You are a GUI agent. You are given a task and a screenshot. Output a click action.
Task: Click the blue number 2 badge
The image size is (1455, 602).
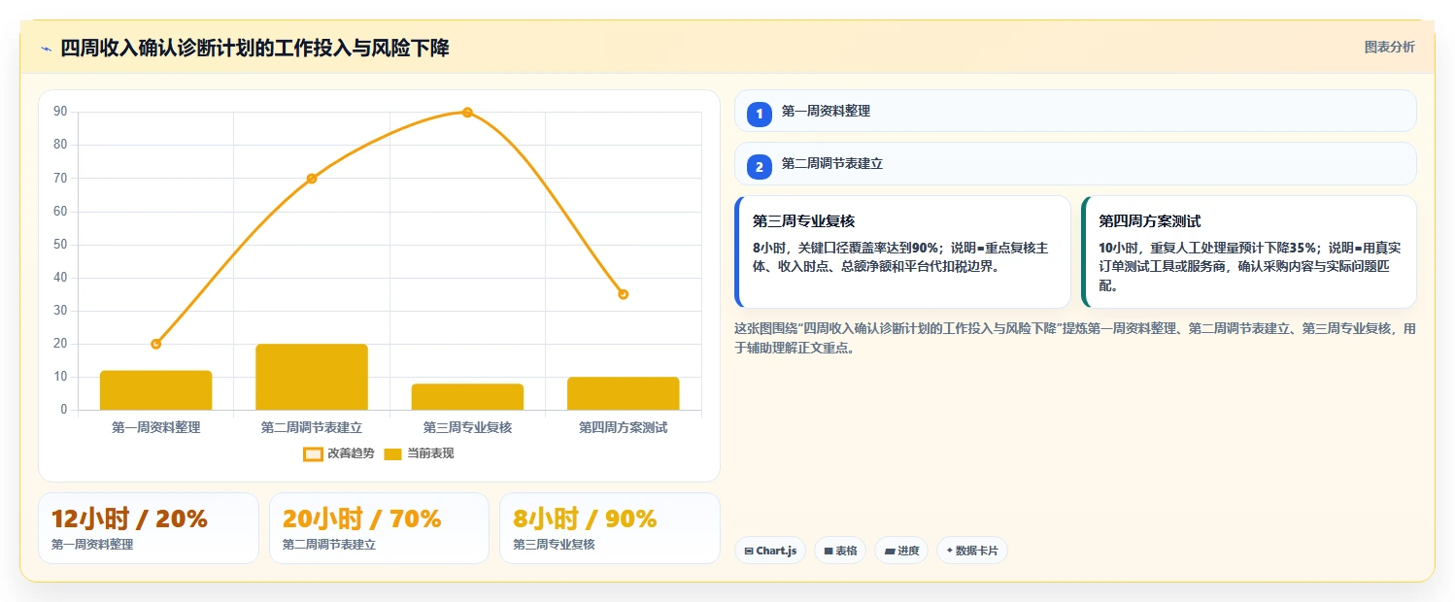pyautogui.click(x=760, y=167)
